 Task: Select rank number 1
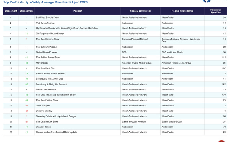coord(11,18)
